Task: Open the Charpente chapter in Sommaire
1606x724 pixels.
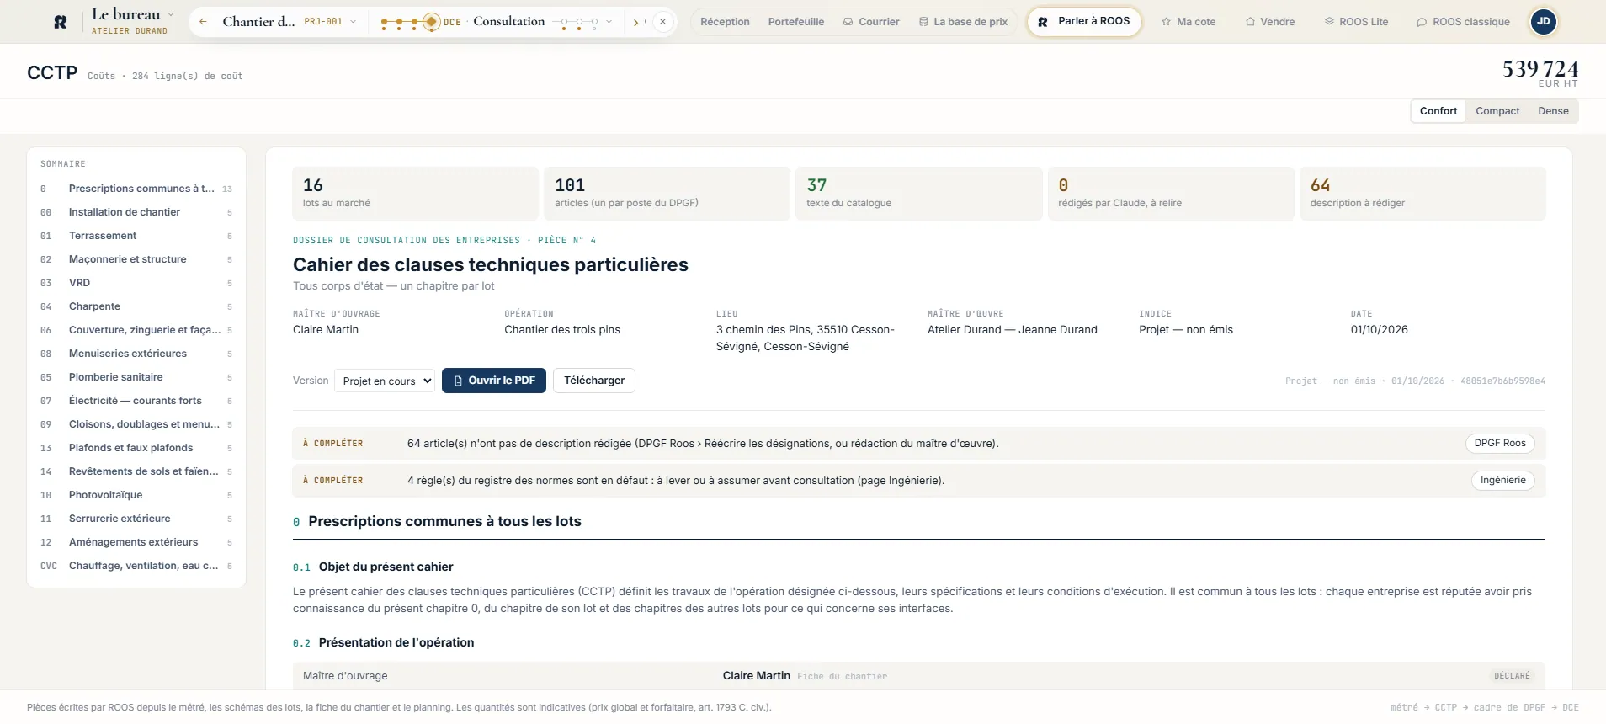Action: (136, 306)
